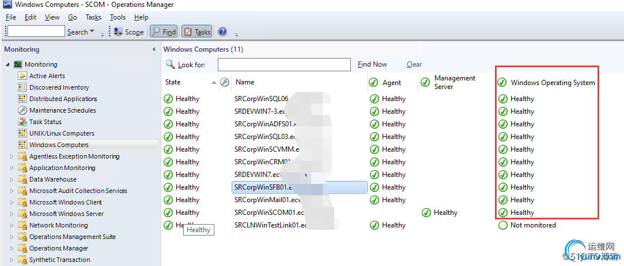Open the Help menu

(x=141, y=17)
